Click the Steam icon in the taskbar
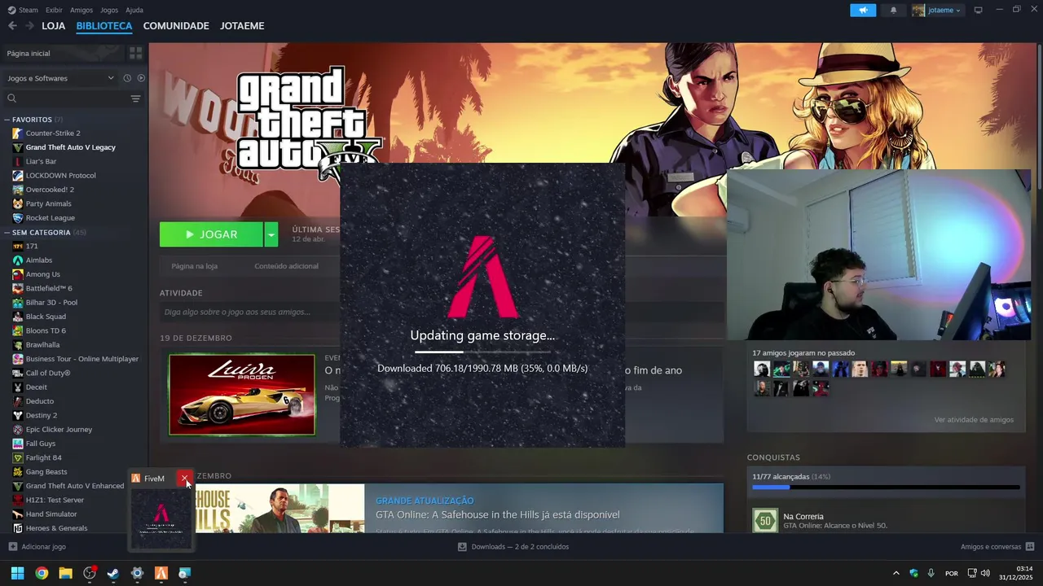Screen dimensions: 1043x586 tap(113, 573)
